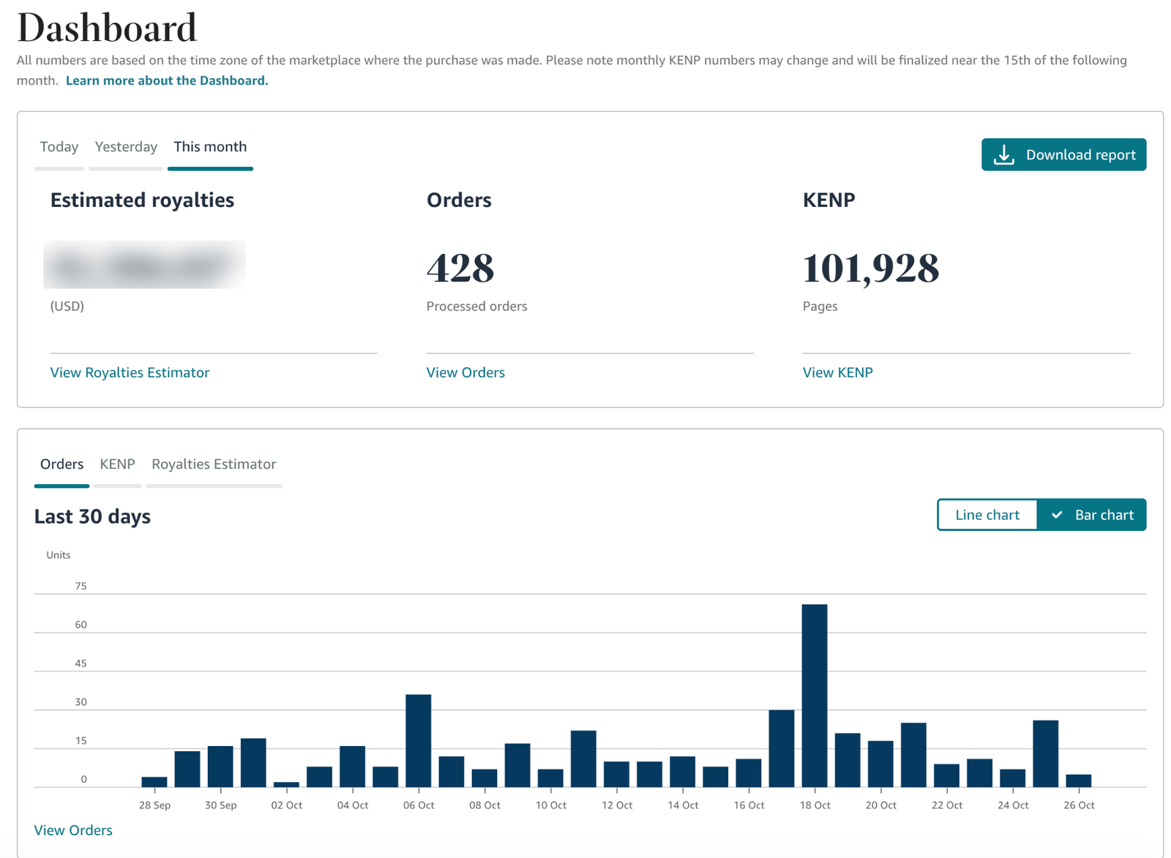The height and width of the screenshot is (858, 1171).
Task: Click the View Orders link below the chart
Action: [73, 830]
